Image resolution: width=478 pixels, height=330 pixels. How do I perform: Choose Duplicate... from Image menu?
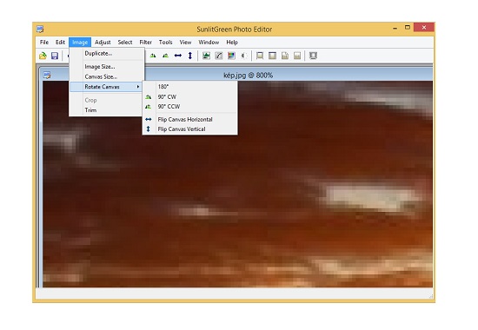(107, 53)
